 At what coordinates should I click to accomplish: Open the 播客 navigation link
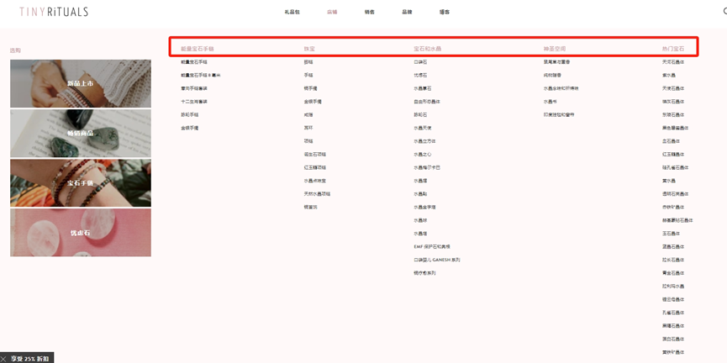[x=444, y=13]
